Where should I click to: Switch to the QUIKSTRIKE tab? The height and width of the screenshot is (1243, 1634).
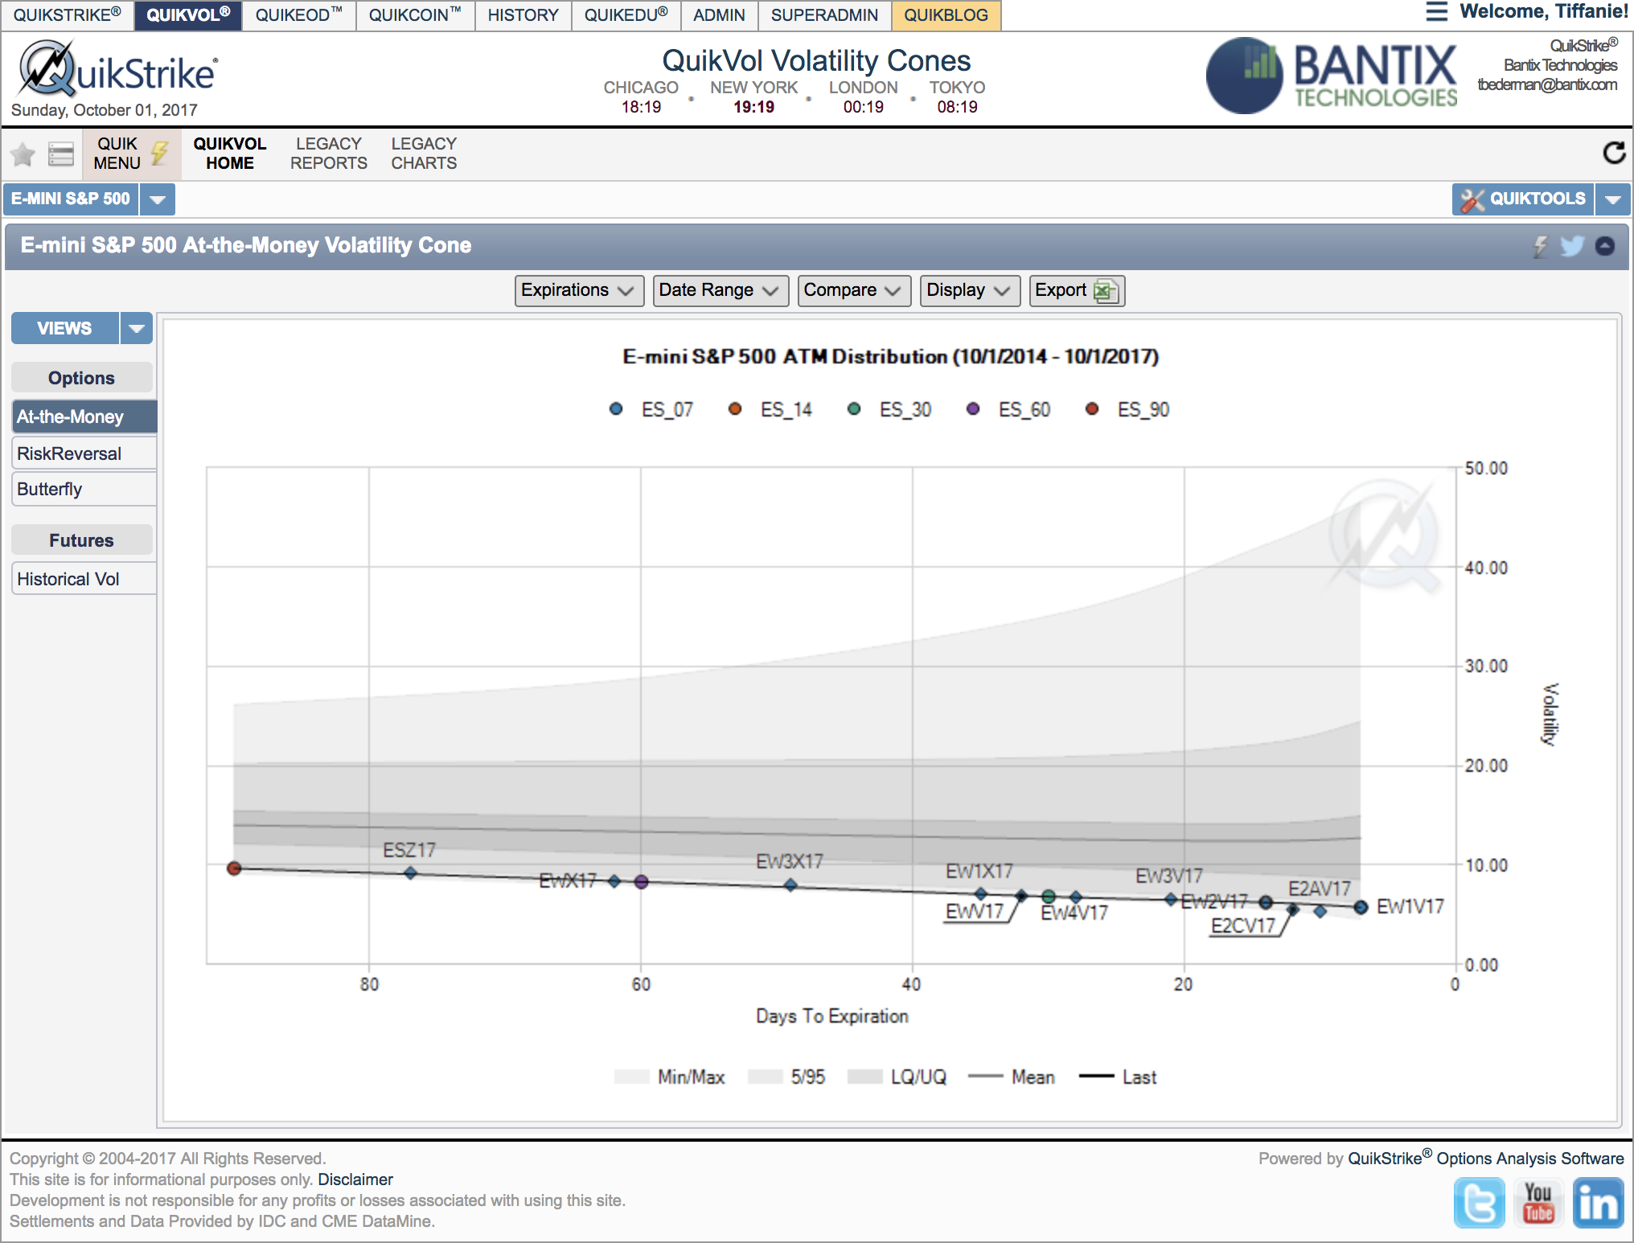[68, 15]
